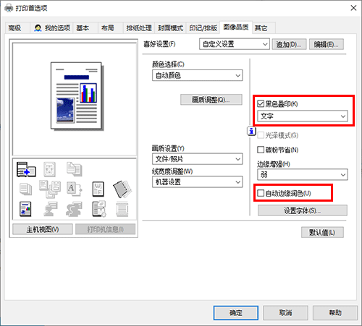The width and height of the screenshot is (362, 326).
Task: Click the 颜色选择(C) label
Action: coord(168,64)
